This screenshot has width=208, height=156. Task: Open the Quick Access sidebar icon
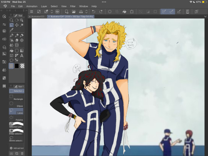[x=4, y=17]
